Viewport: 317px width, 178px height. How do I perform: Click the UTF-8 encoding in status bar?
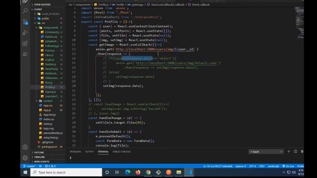252,166
